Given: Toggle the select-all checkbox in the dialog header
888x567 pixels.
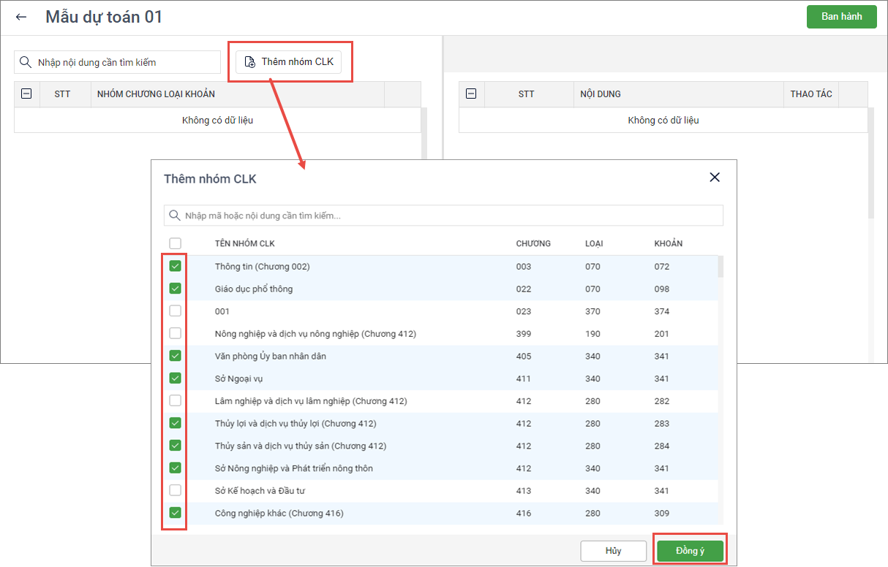Looking at the screenshot, I should click(176, 243).
